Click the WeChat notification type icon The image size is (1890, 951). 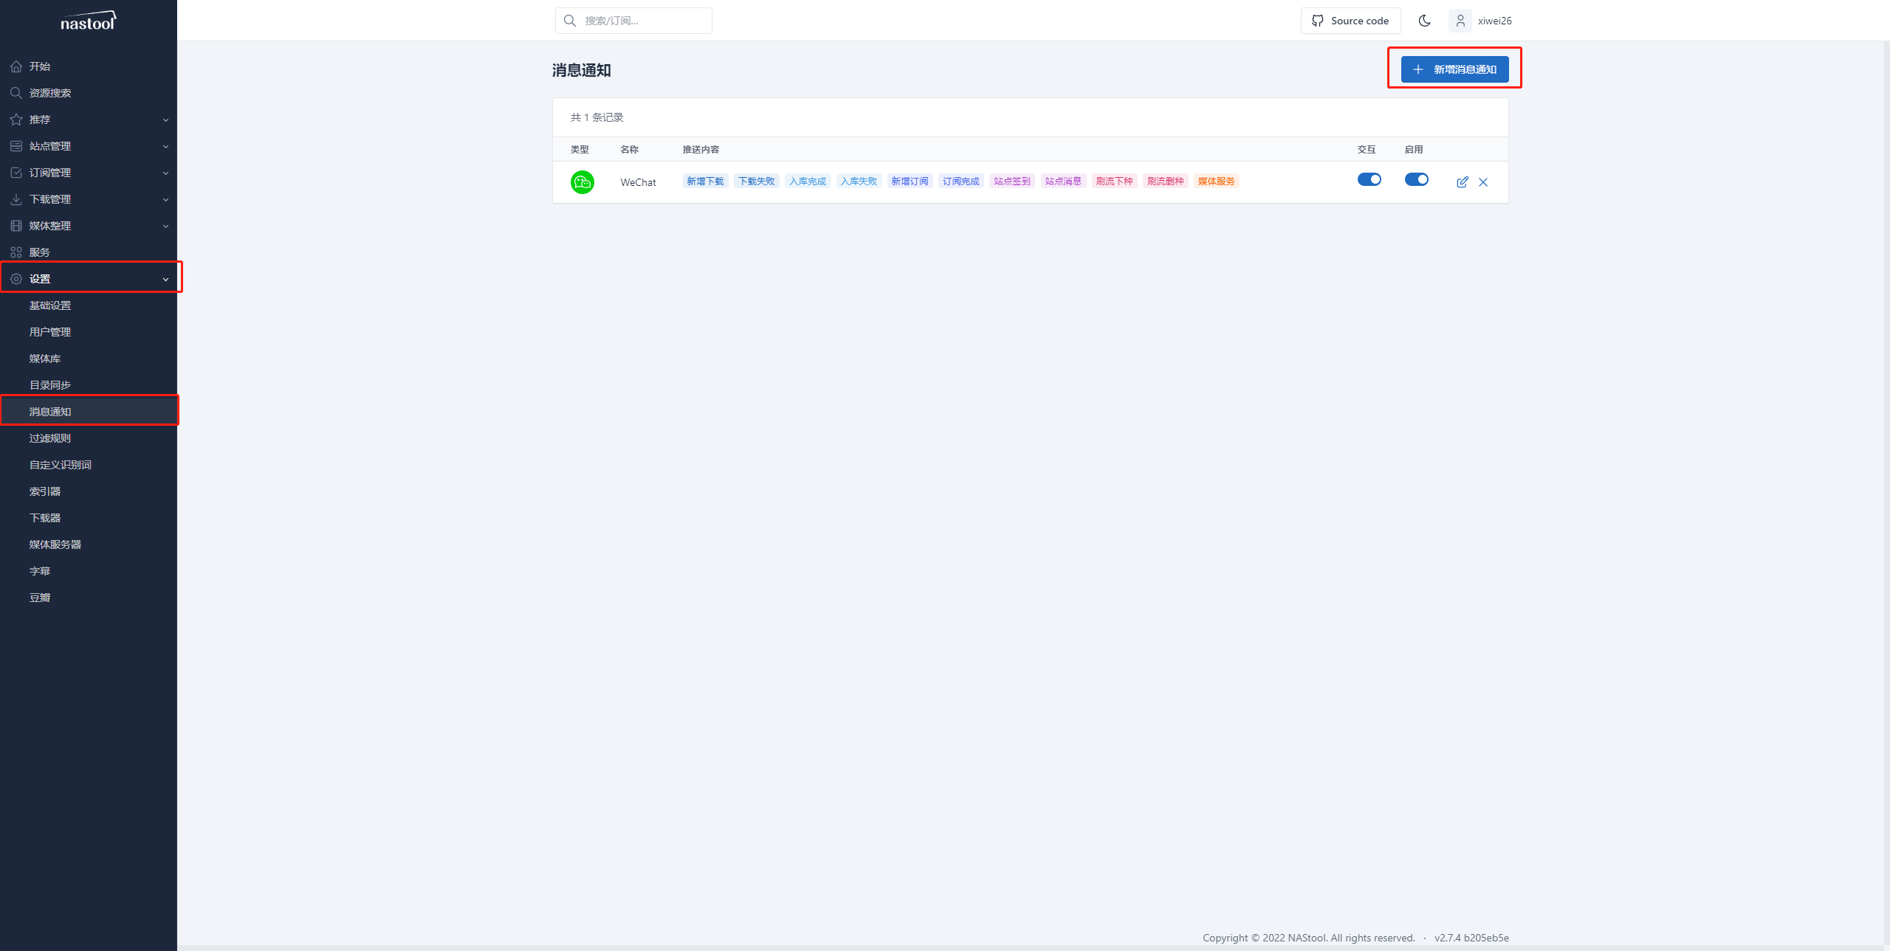tap(582, 182)
